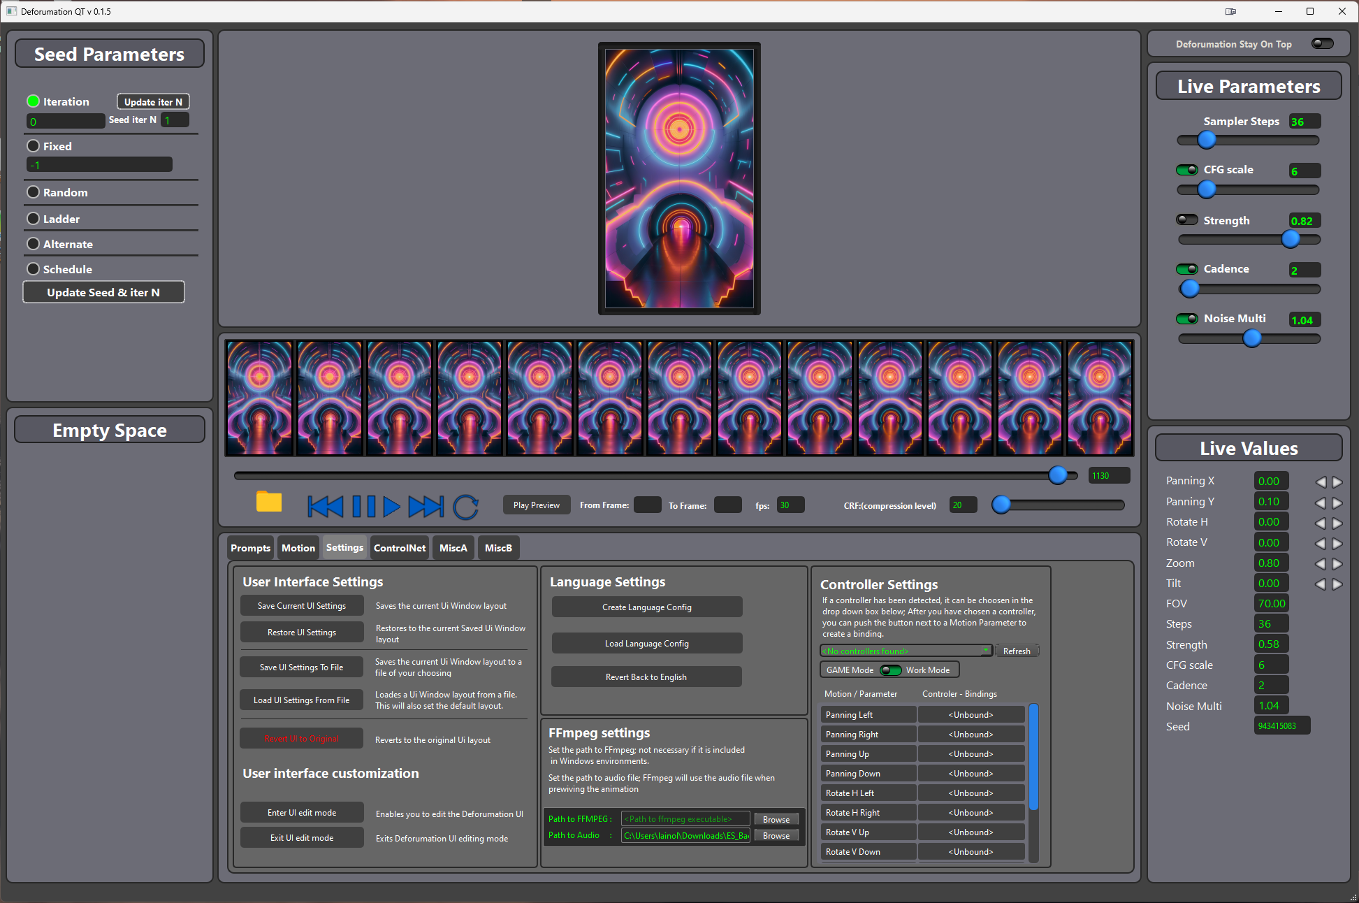Open the Motion tab
The width and height of the screenshot is (1359, 903).
pyautogui.click(x=298, y=548)
